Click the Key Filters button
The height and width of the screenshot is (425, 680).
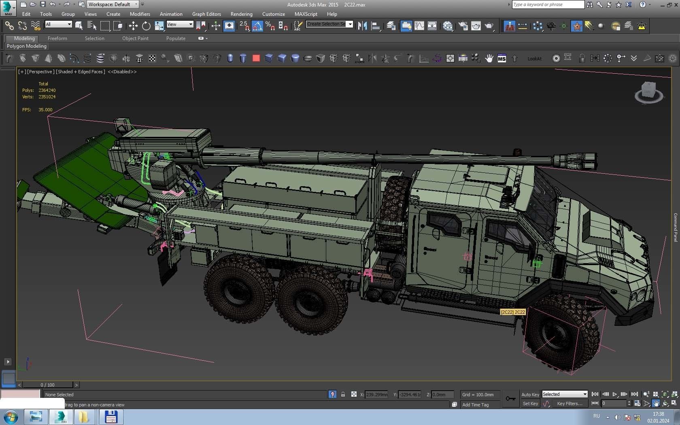[x=569, y=404]
